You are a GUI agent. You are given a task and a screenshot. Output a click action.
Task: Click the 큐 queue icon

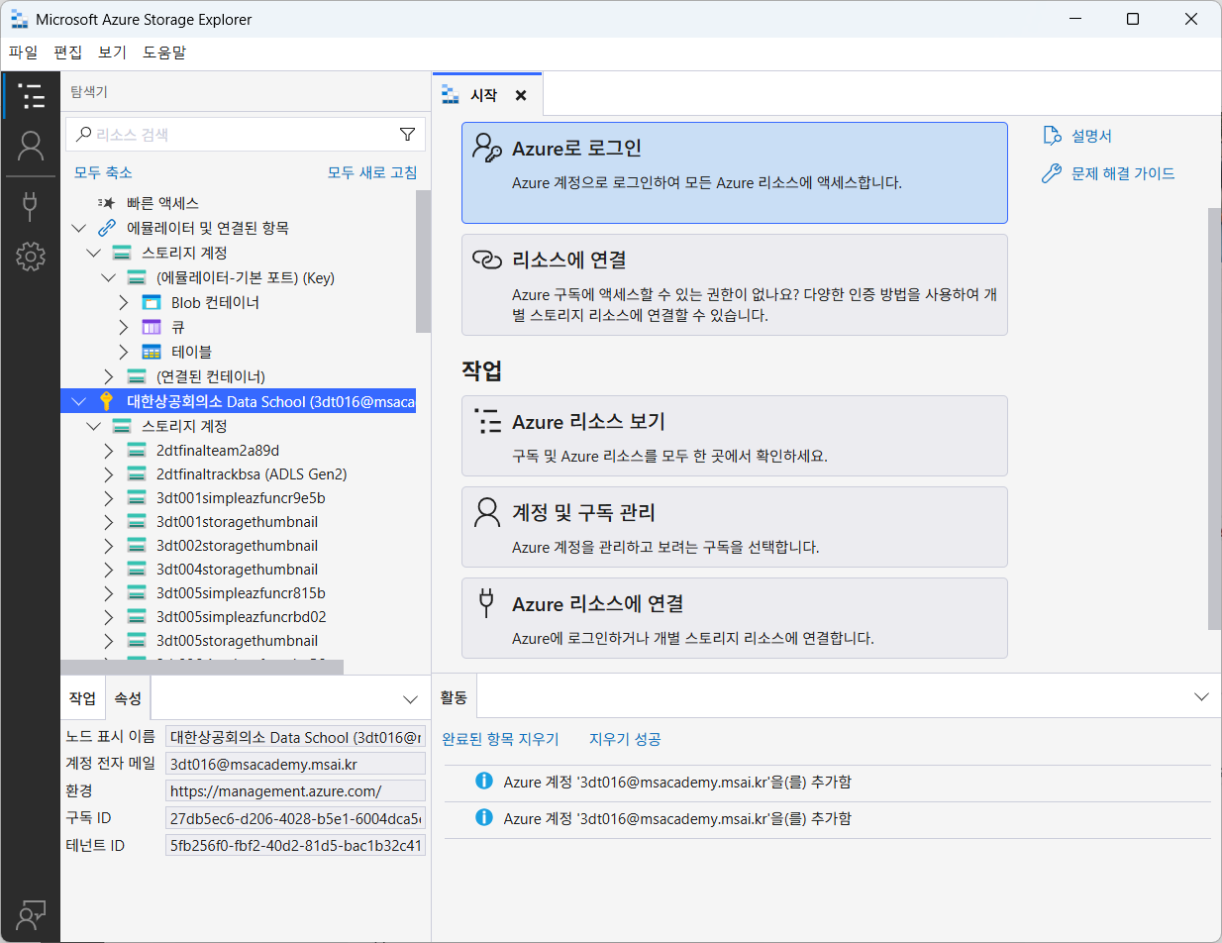(152, 327)
